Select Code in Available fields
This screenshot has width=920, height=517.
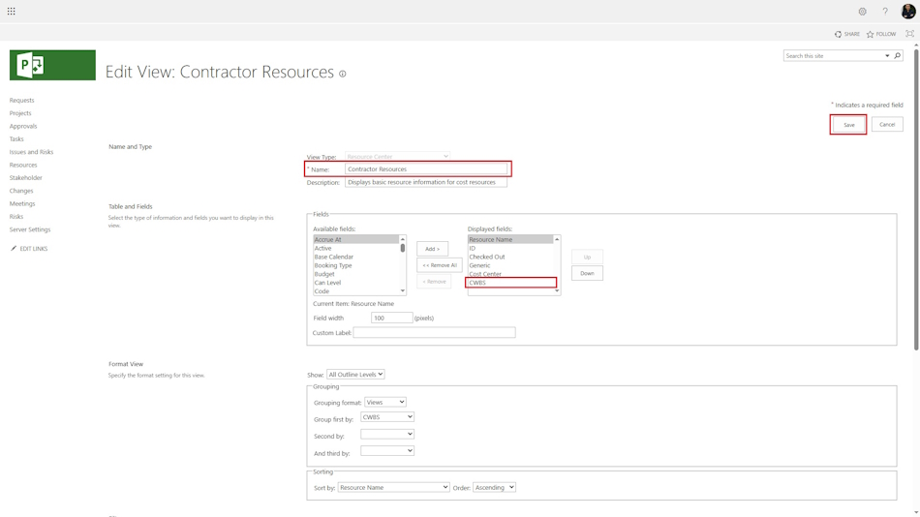point(355,291)
